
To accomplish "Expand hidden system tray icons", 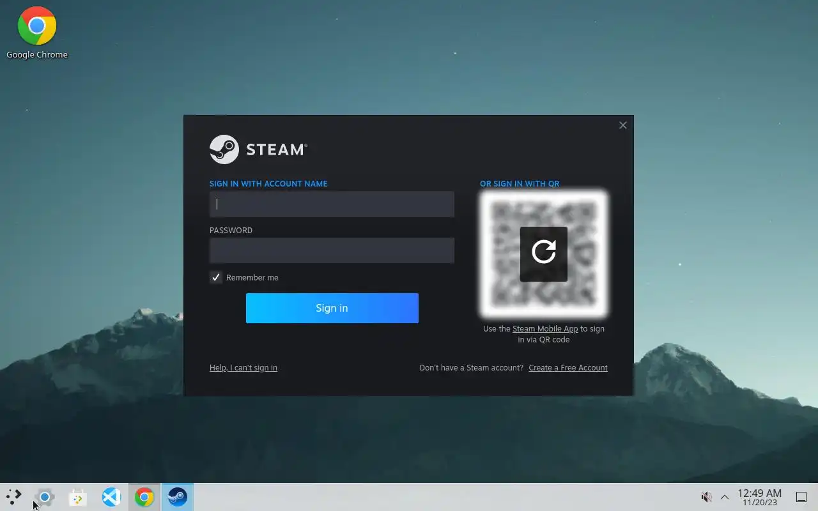I will [x=725, y=497].
